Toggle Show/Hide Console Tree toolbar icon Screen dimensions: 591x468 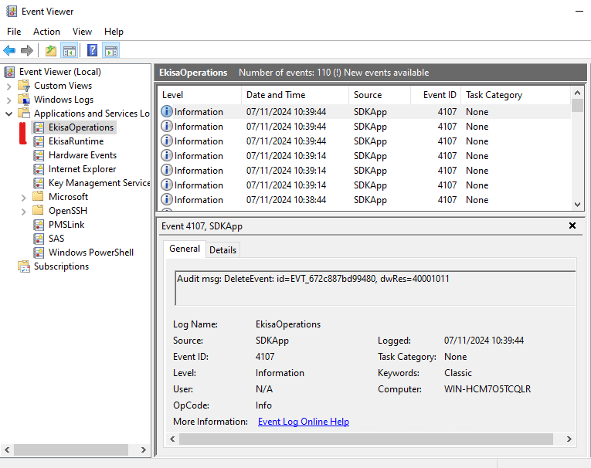(70, 51)
